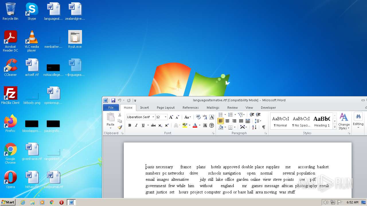Screen dimensions: 367x206
Task: Open the font size dropdown
Action: coord(165,117)
